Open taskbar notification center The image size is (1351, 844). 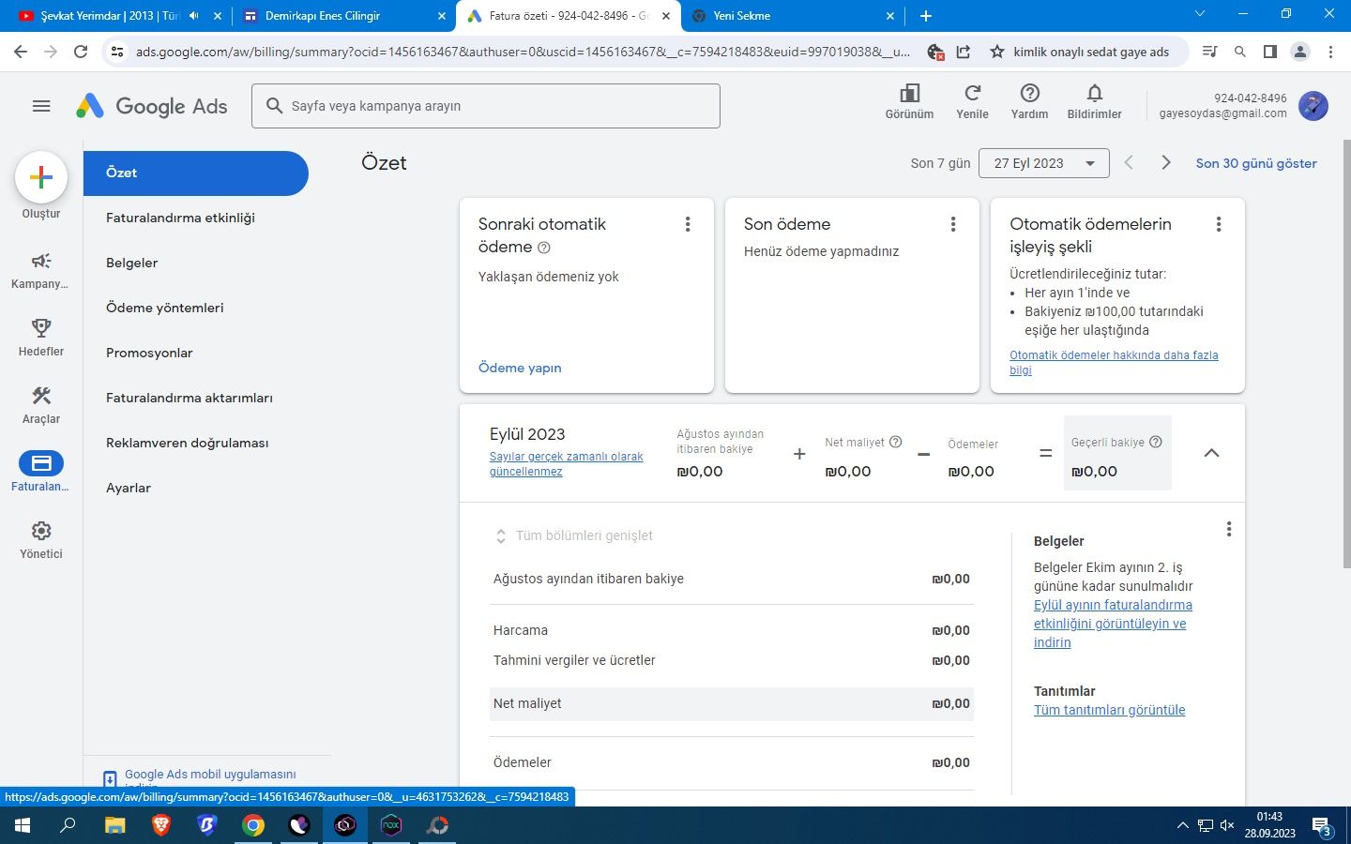click(x=1323, y=826)
